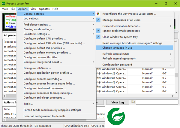Viewport: 180px width, 128px height.
Task: Open Configure default memory priorities
Action: (x=56, y=53)
